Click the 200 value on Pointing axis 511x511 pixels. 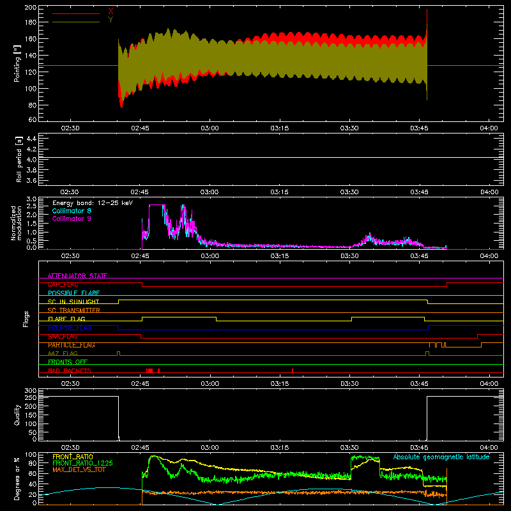tap(31, 8)
